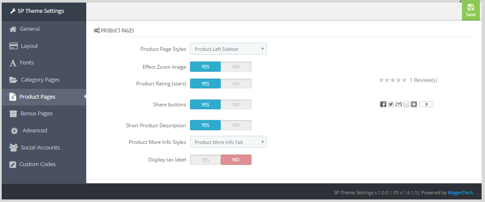Disable Product Rating (stars) with NO
This screenshot has width=485, height=202.
click(236, 84)
